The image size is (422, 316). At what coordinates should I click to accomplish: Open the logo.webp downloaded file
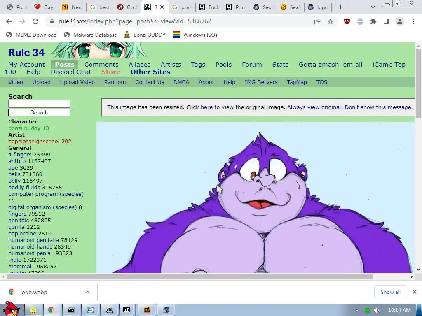[34, 292]
